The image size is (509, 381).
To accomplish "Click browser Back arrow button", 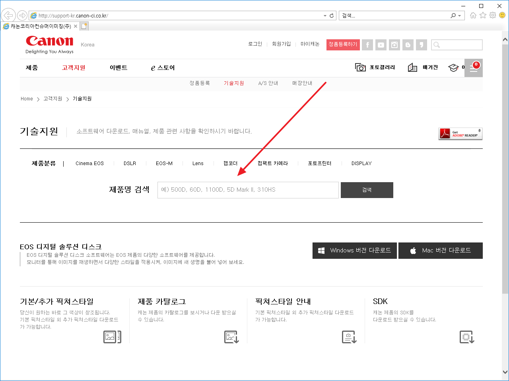I will click(8, 15).
